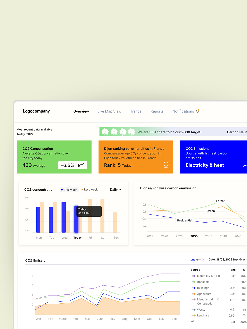Toggle the tons / % unit switch

(x=199, y=260)
